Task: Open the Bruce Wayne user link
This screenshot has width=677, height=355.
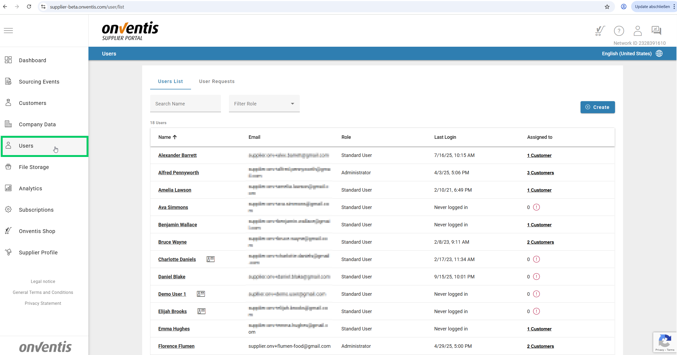Action: 172,242
